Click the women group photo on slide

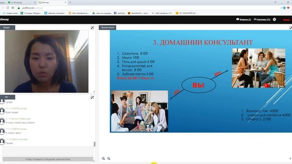[x=140, y=111]
